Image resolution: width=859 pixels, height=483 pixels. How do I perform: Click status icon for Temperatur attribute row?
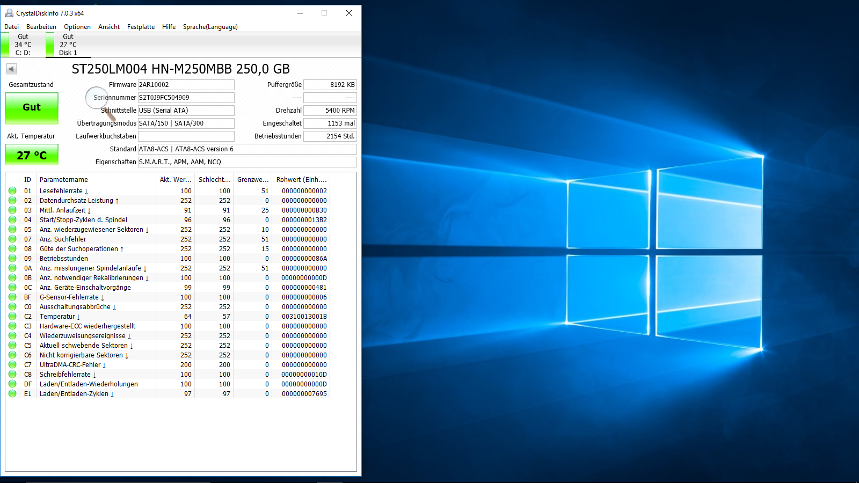[12, 316]
